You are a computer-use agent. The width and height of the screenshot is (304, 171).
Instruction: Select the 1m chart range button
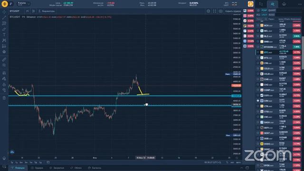pos(31,162)
